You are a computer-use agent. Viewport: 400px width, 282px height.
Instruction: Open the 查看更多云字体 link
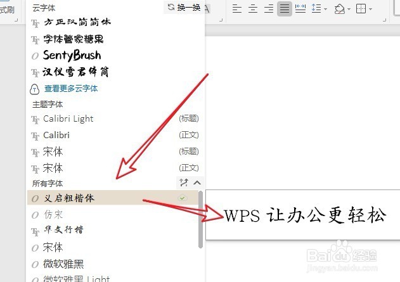point(71,89)
